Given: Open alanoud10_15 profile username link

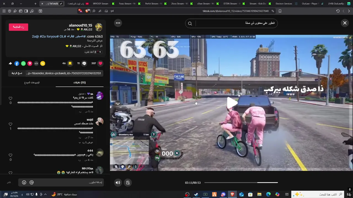Looking at the screenshot, I should [81, 25].
